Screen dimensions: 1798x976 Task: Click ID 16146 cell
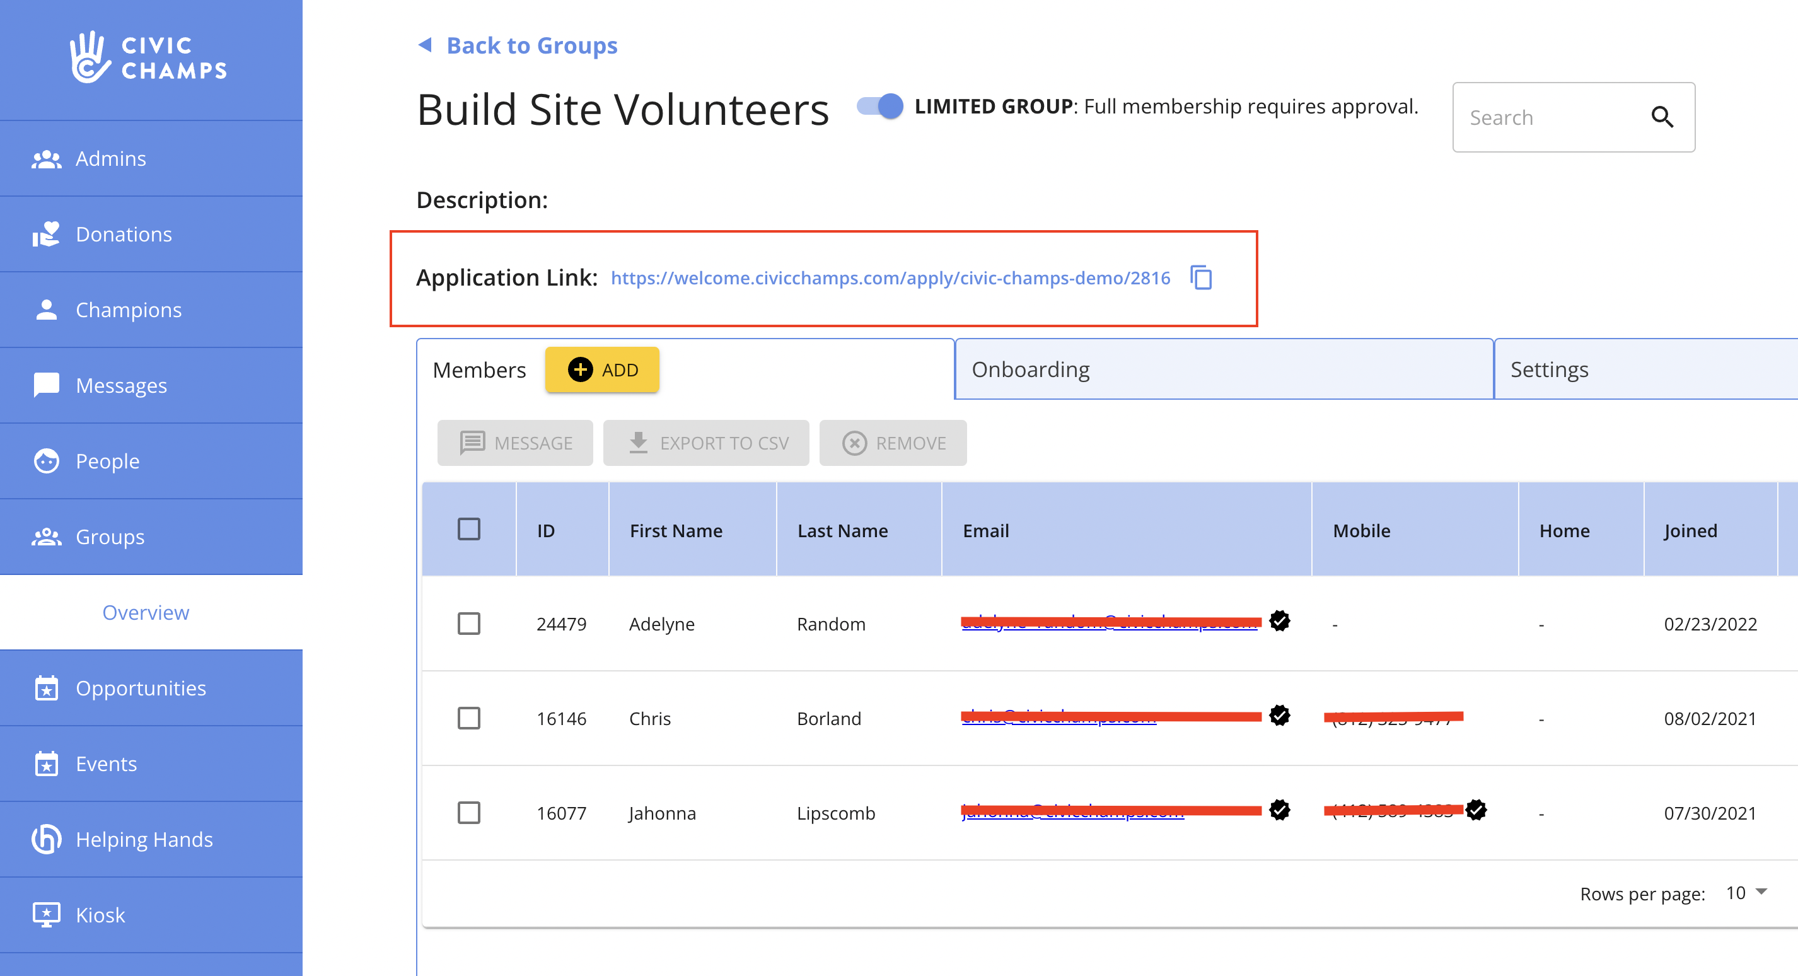[x=561, y=718]
